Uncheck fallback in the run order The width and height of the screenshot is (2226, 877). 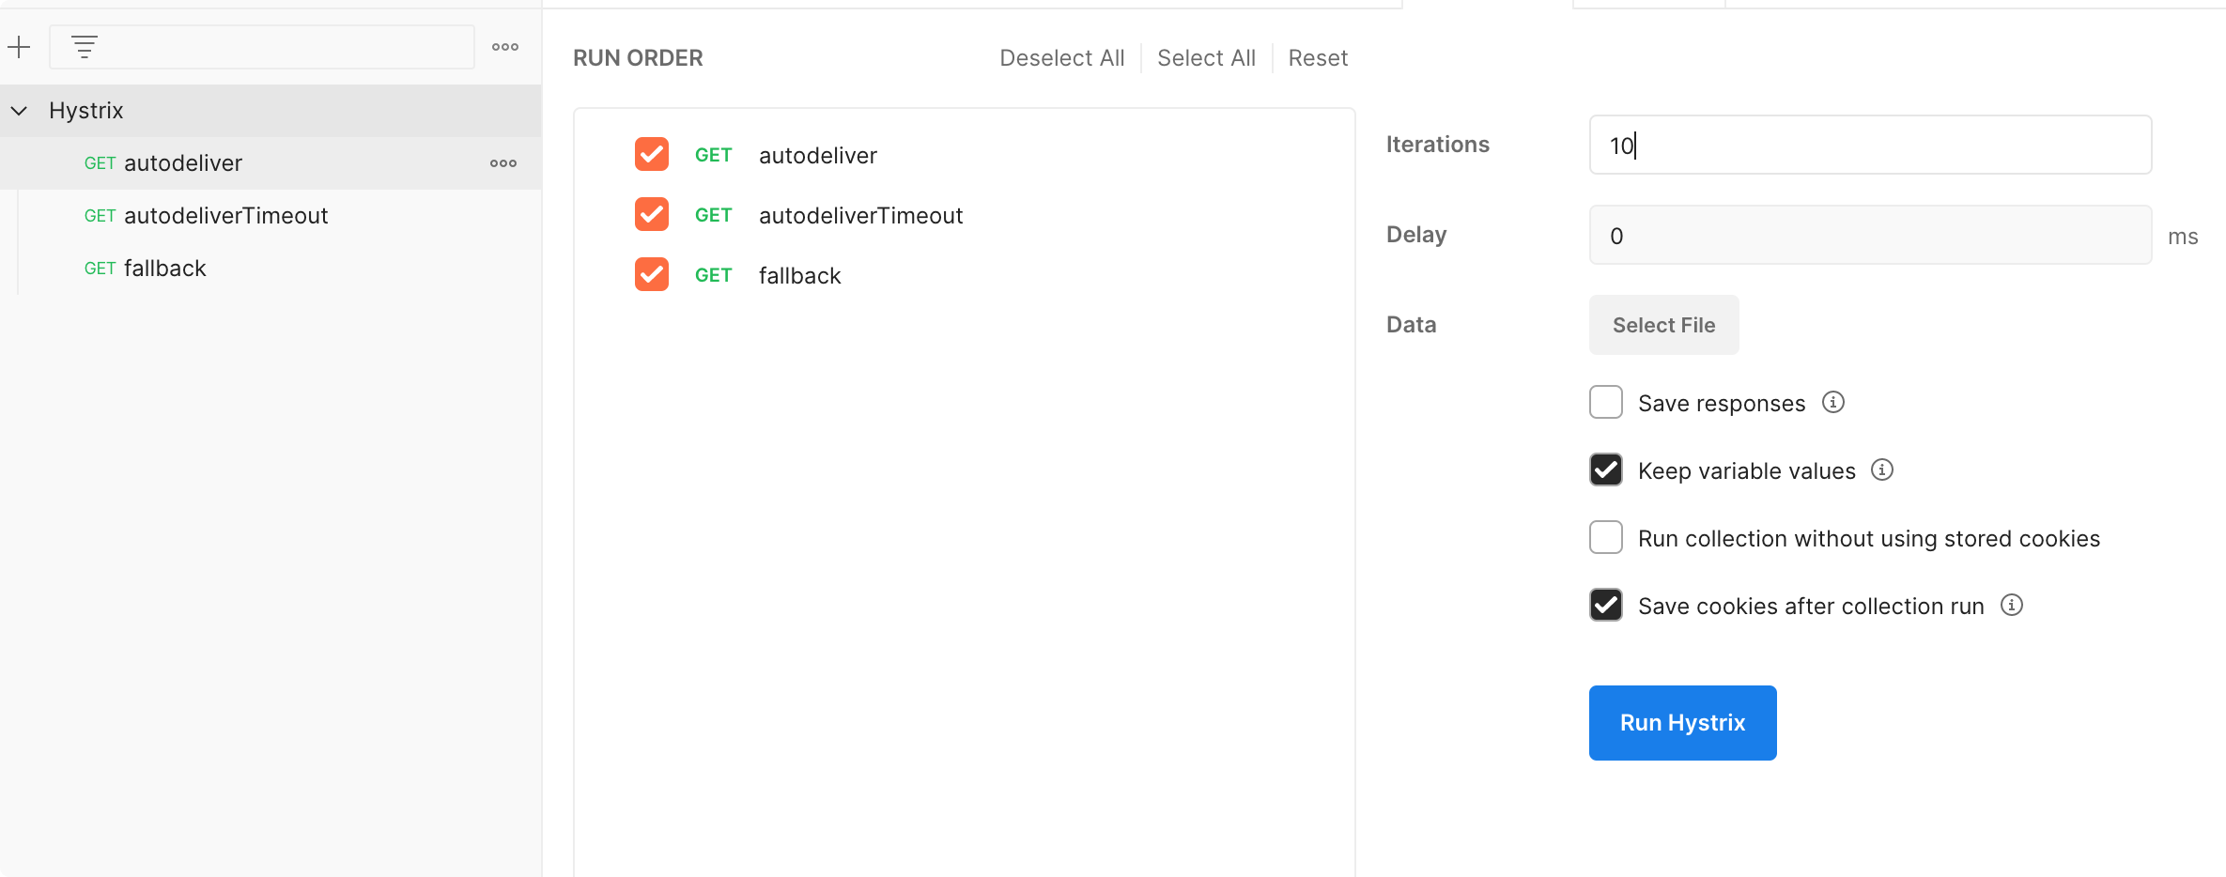pyautogui.click(x=652, y=274)
